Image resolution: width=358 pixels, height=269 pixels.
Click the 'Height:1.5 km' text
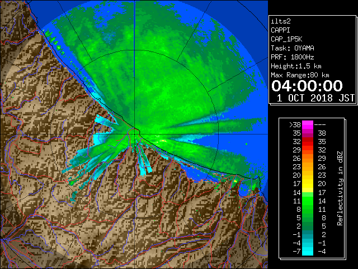pyautogui.click(x=296, y=66)
